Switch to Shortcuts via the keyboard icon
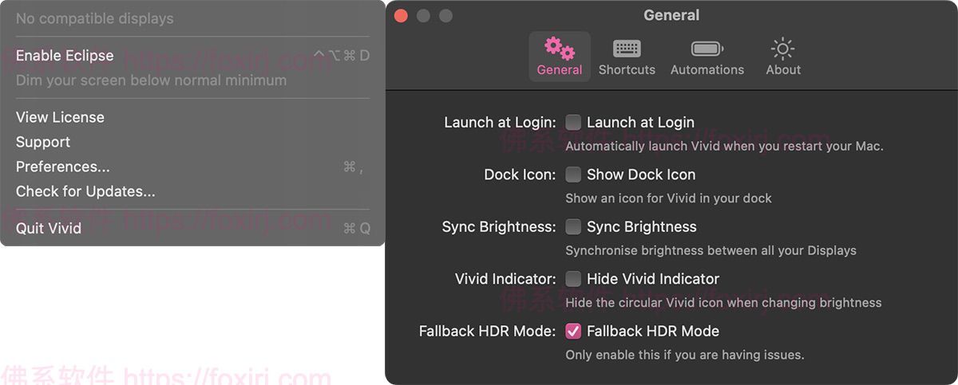958x385 pixels. tap(627, 49)
